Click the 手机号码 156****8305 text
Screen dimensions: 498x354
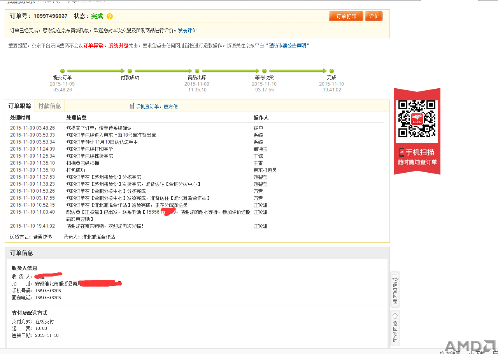[x=36, y=291]
